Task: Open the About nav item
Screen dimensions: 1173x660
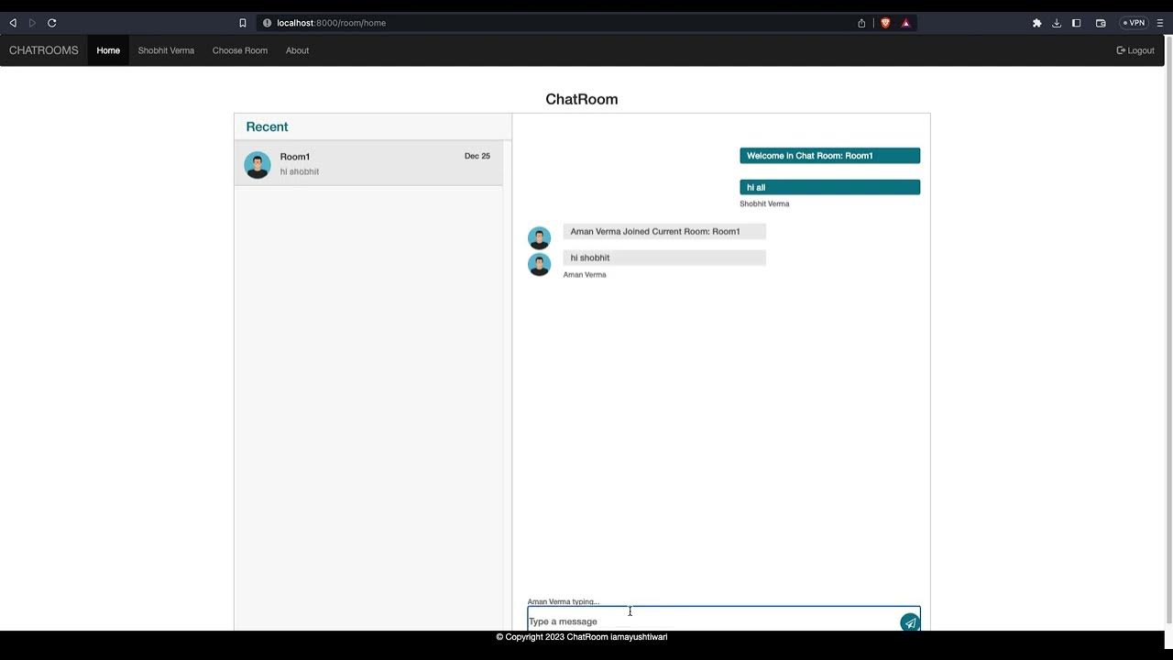Action: point(297,50)
